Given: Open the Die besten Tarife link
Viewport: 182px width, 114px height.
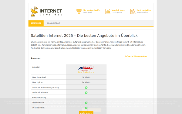Looking at the screenshot, I should tap(91, 10).
